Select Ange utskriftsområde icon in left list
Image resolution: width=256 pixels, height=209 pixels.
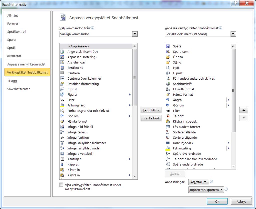(62, 52)
